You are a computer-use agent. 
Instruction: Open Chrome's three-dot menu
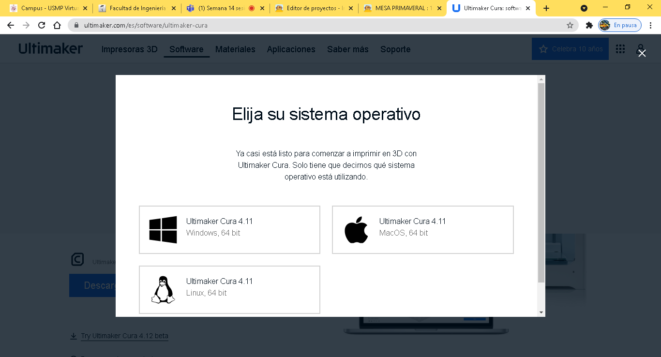pos(651,25)
